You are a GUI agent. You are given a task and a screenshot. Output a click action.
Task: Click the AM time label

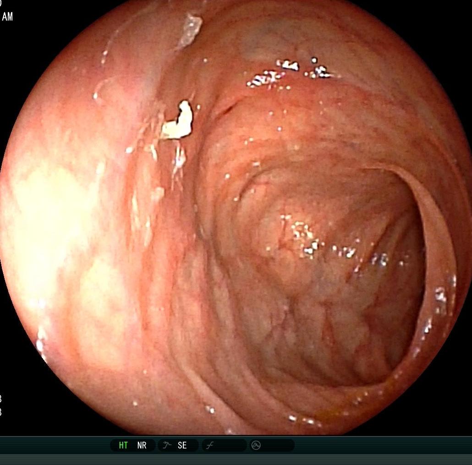pyautogui.click(x=7, y=17)
